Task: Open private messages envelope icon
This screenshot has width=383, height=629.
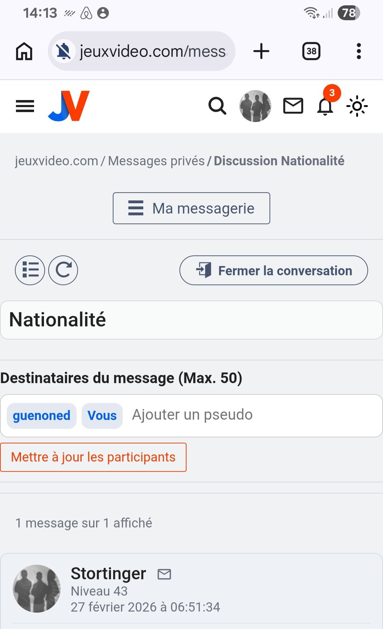Action: pyautogui.click(x=293, y=106)
